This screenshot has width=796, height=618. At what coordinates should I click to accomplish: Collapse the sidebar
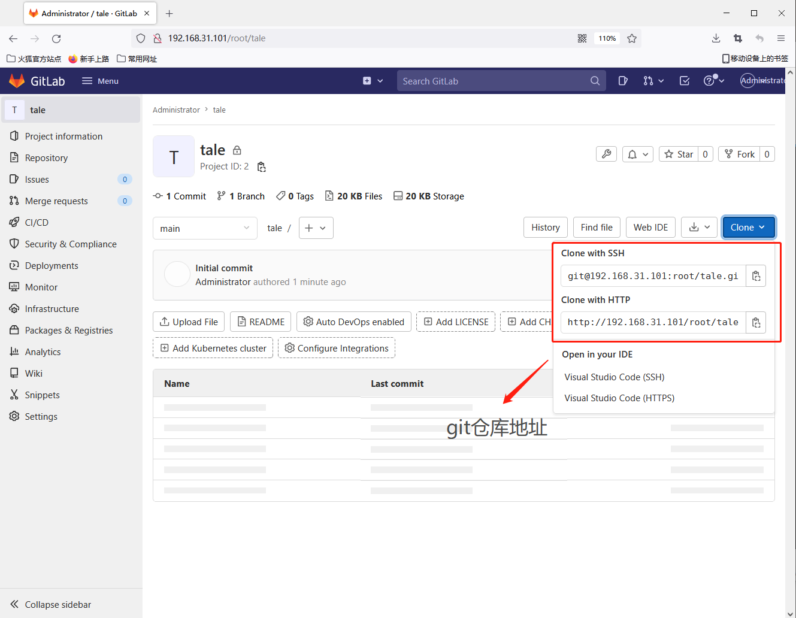point(57,605)
